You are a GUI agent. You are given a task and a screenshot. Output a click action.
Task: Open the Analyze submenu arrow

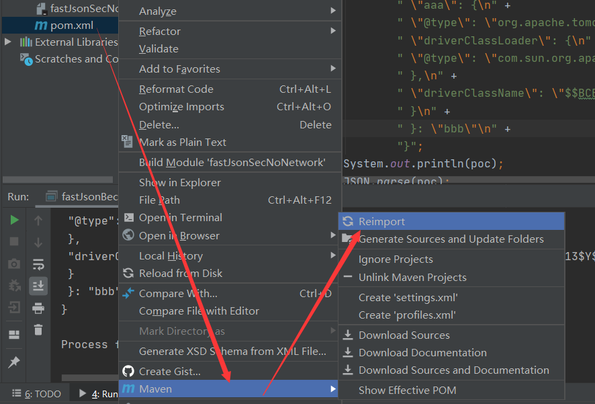click(333, 11)
